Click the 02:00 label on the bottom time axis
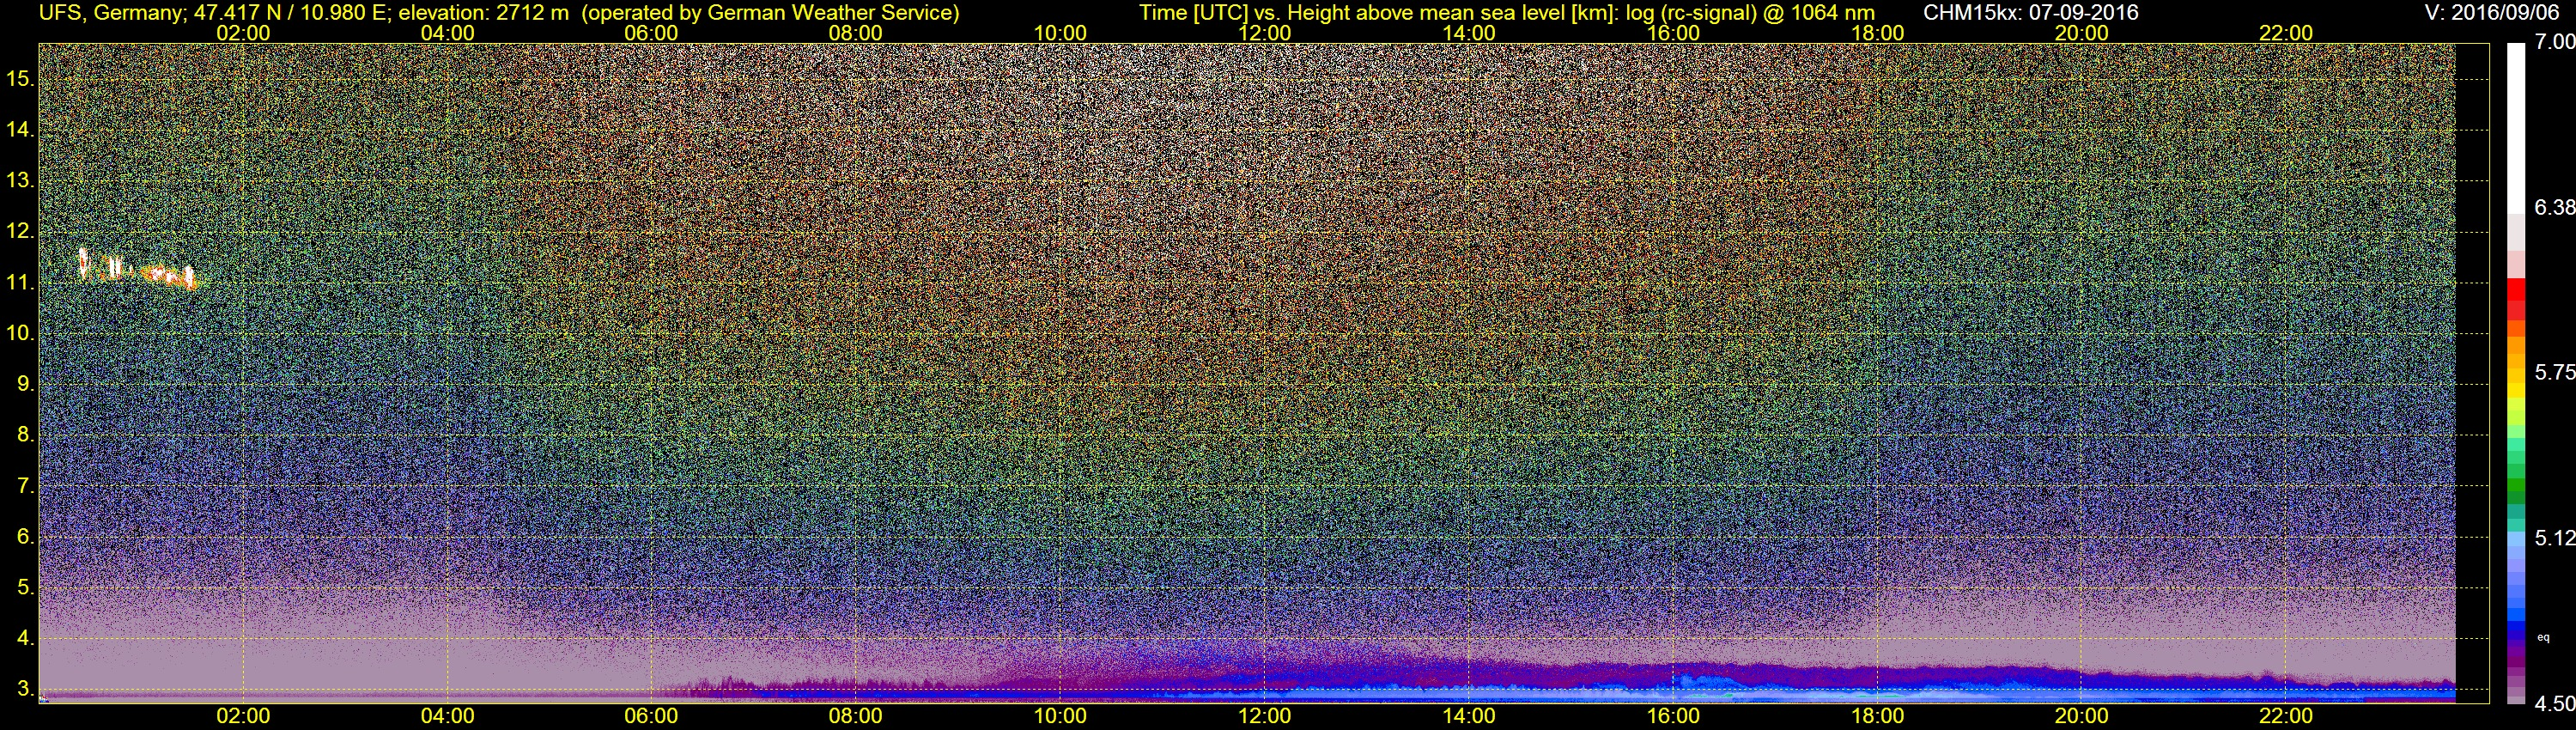The image size is (2576, 730). coord(243,716)
